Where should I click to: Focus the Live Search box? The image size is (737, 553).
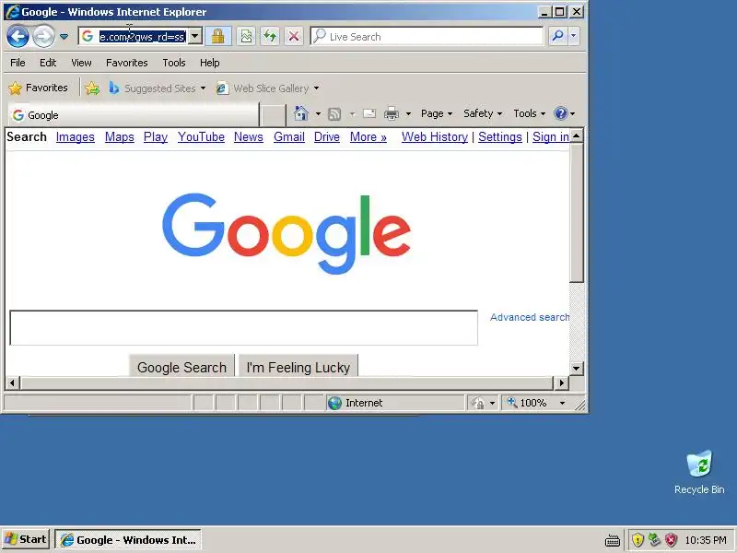point(427,36)
